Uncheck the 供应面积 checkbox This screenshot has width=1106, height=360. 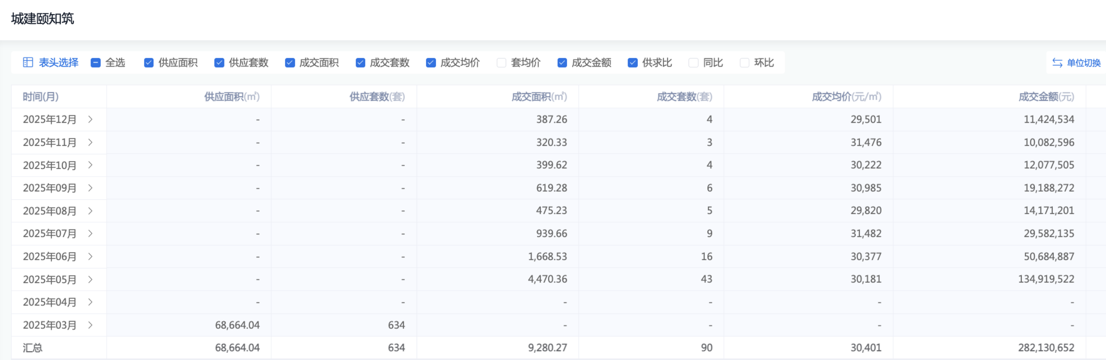(x=149, y=63)
